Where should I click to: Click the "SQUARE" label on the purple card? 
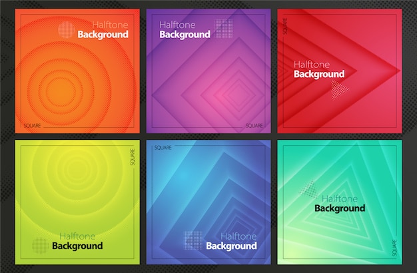tap(254, 126)
